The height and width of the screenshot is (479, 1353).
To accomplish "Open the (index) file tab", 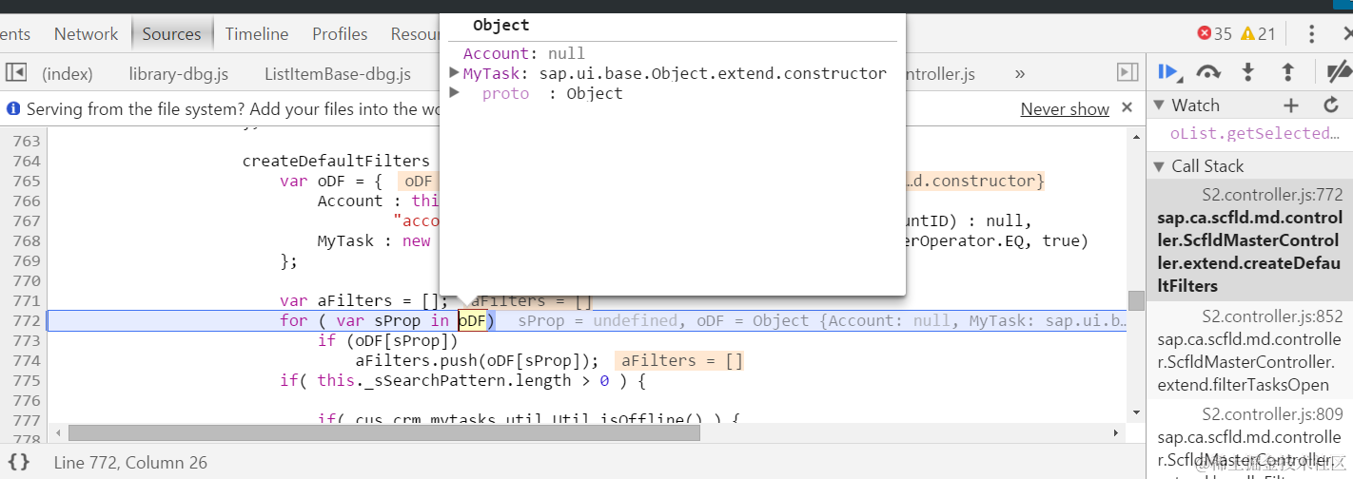I will click(x=68, y=73).
